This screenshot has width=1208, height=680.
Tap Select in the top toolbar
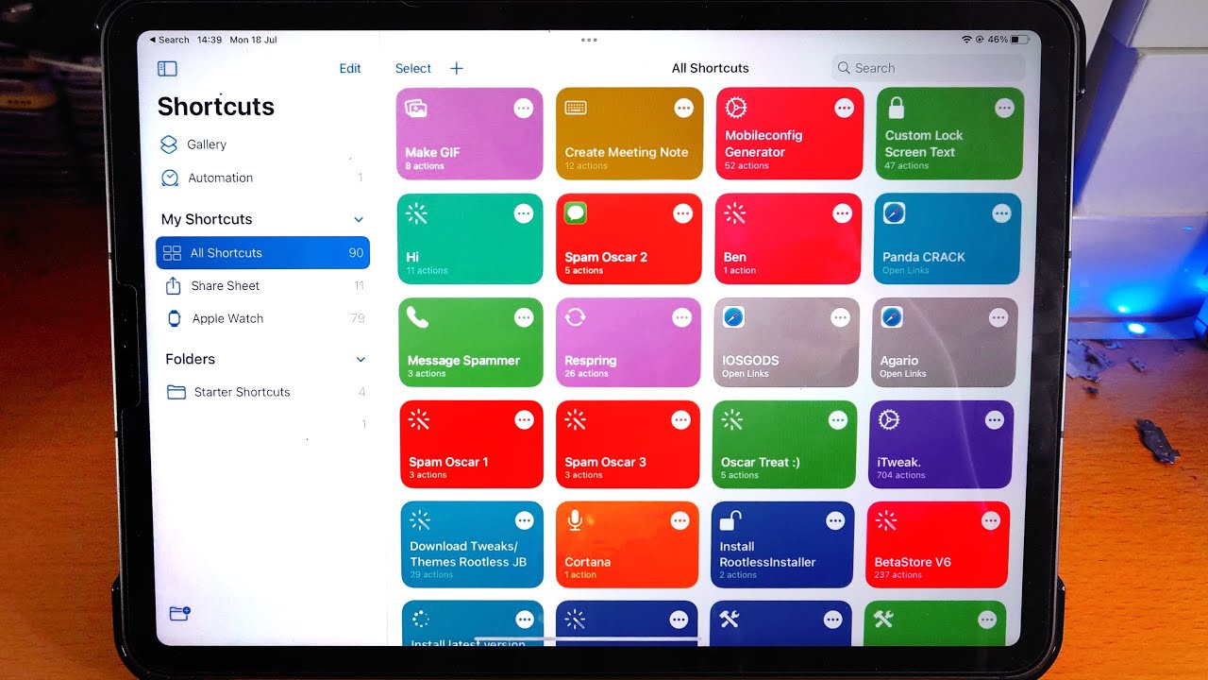click(x=413, y=68)
